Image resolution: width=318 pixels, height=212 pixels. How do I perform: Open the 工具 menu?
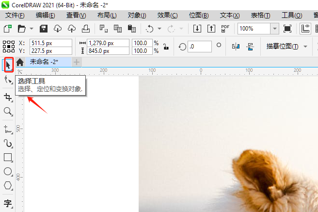coord(292,16)
